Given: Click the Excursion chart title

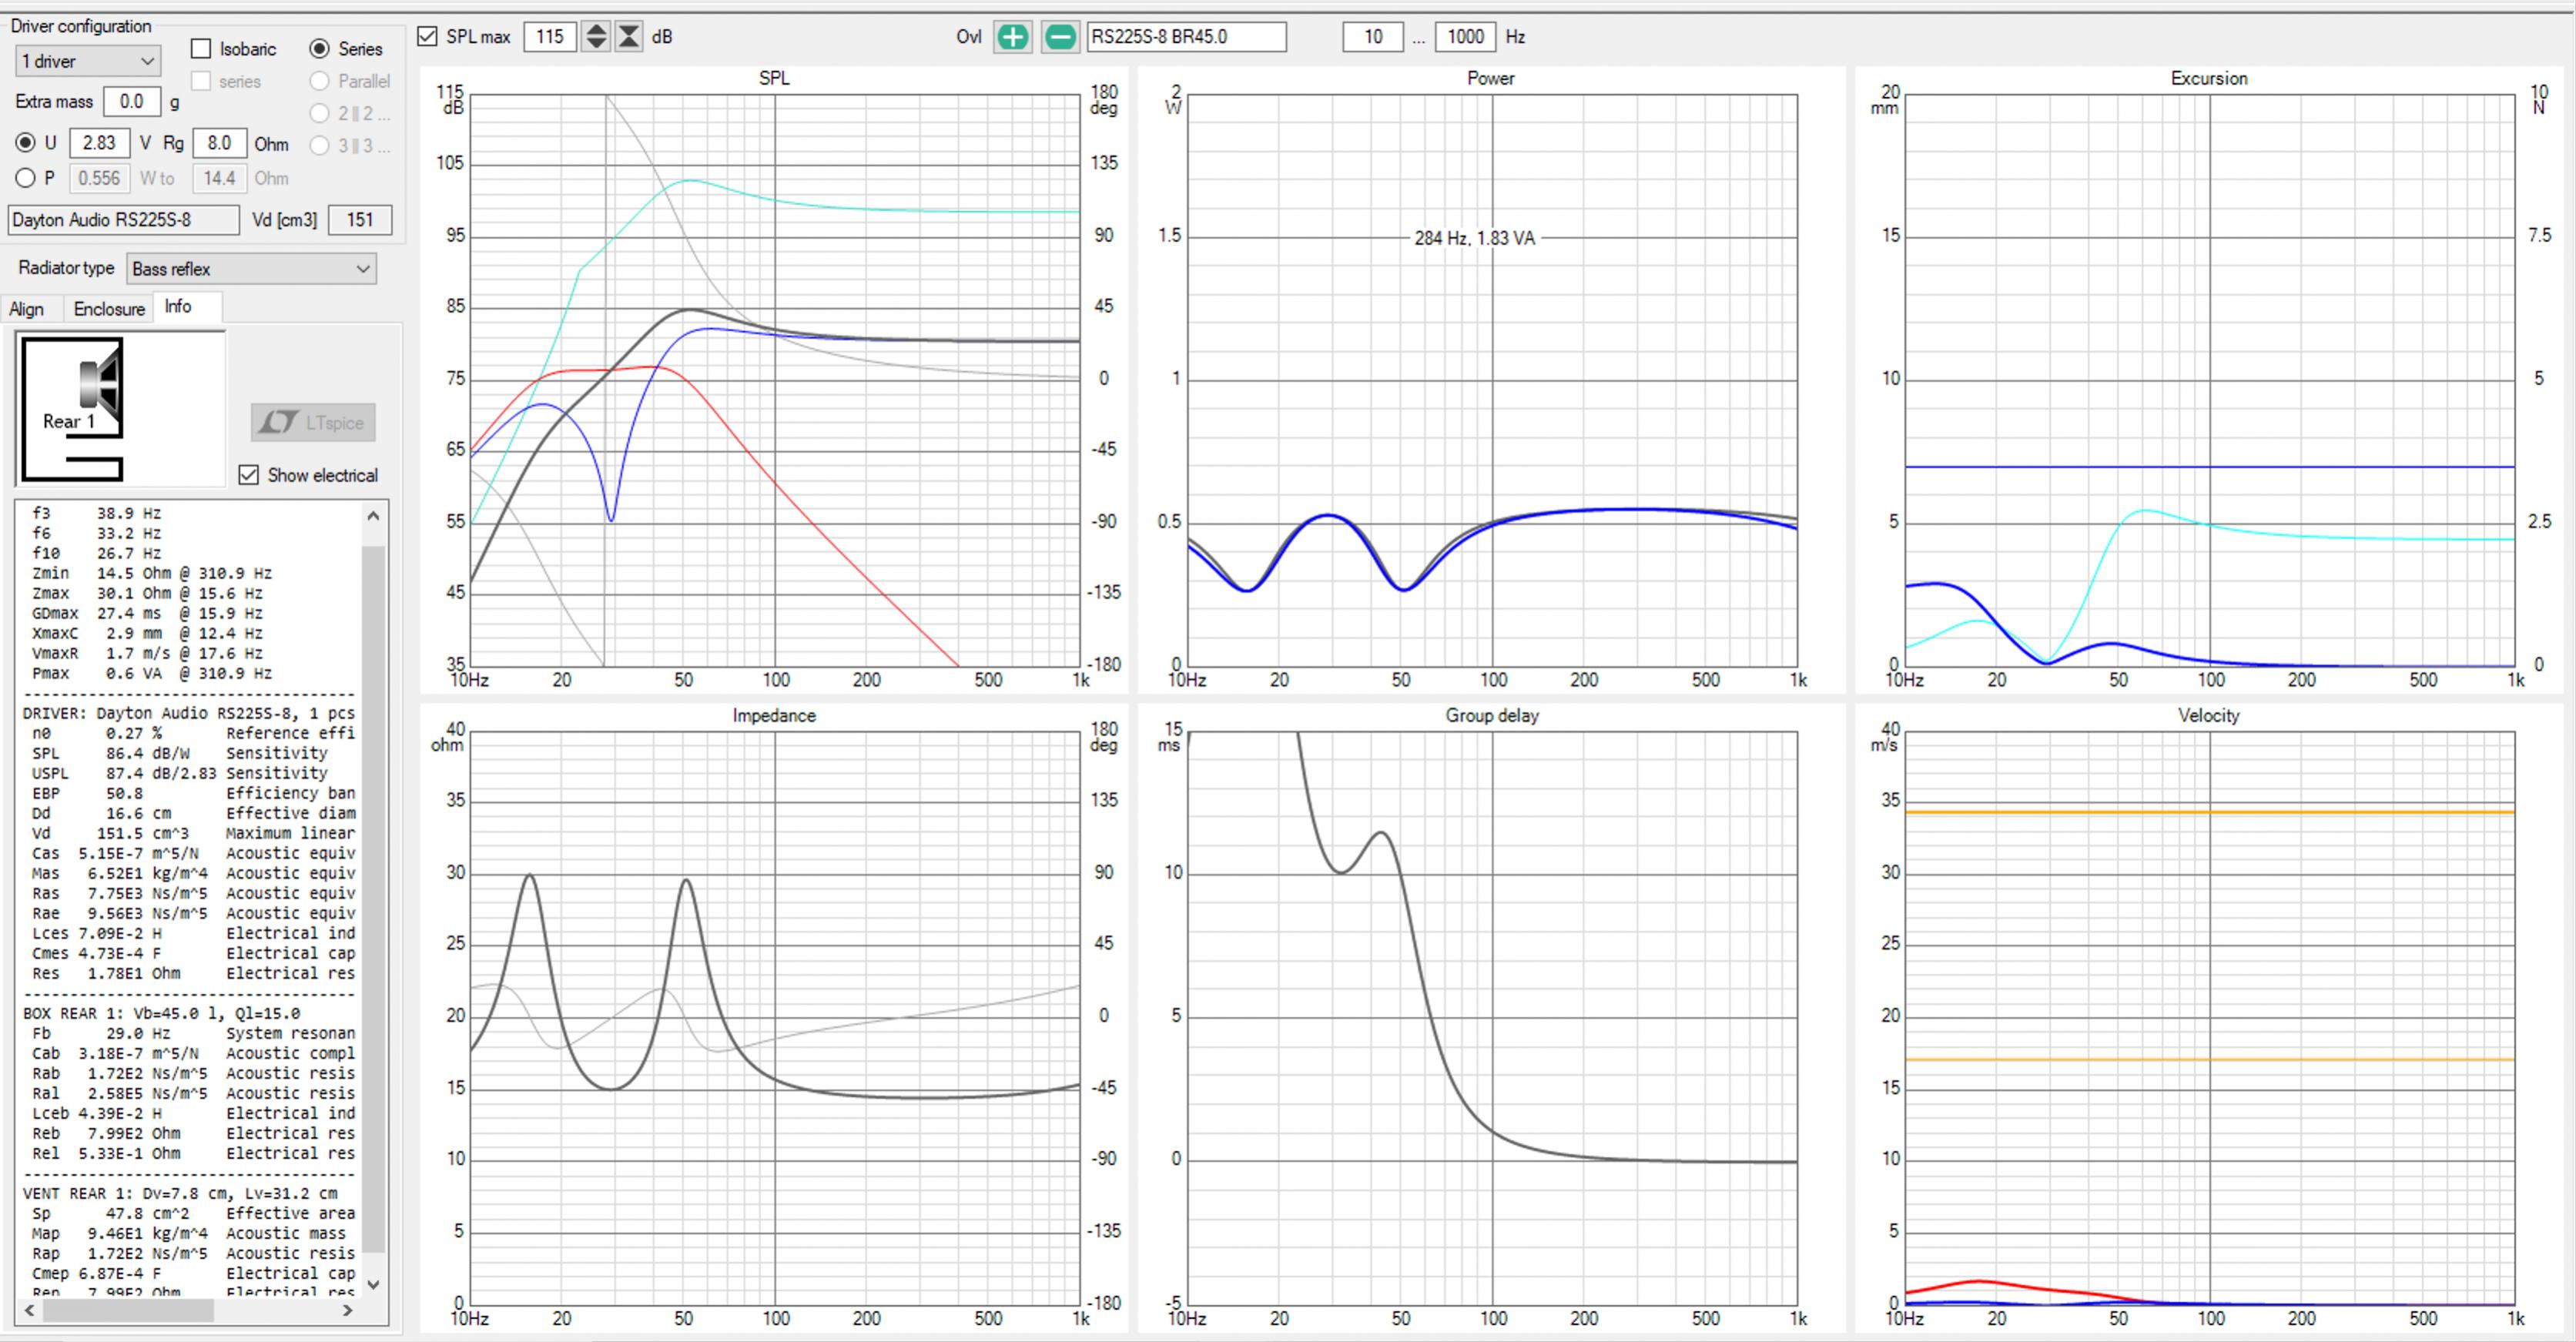Looking at the screenshot, I should tap(2209, 79).
